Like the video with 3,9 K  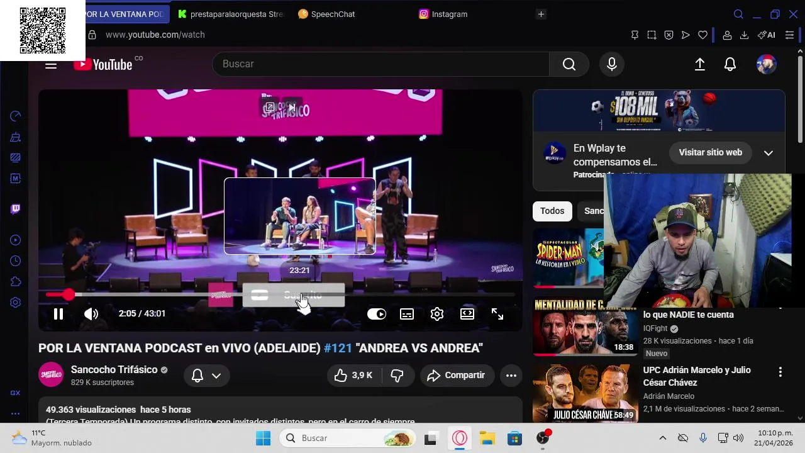tap(353, 376)
